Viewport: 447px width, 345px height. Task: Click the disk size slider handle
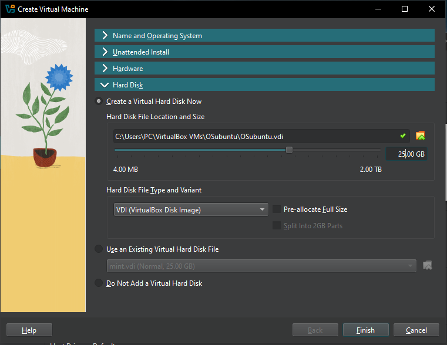click(289, 150)
